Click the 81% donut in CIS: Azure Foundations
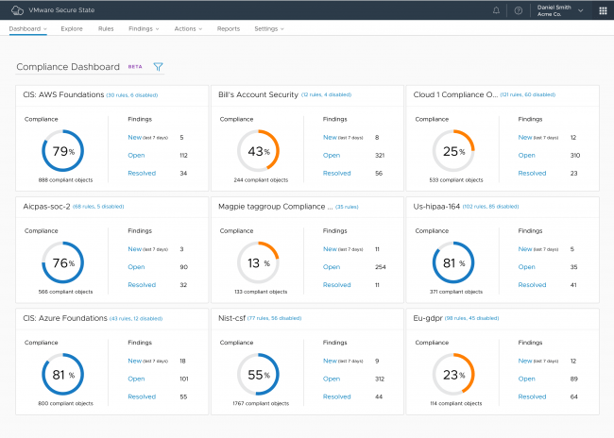This screenshot has height=438, width=614. pyautogui.click(x=62, y=374)
